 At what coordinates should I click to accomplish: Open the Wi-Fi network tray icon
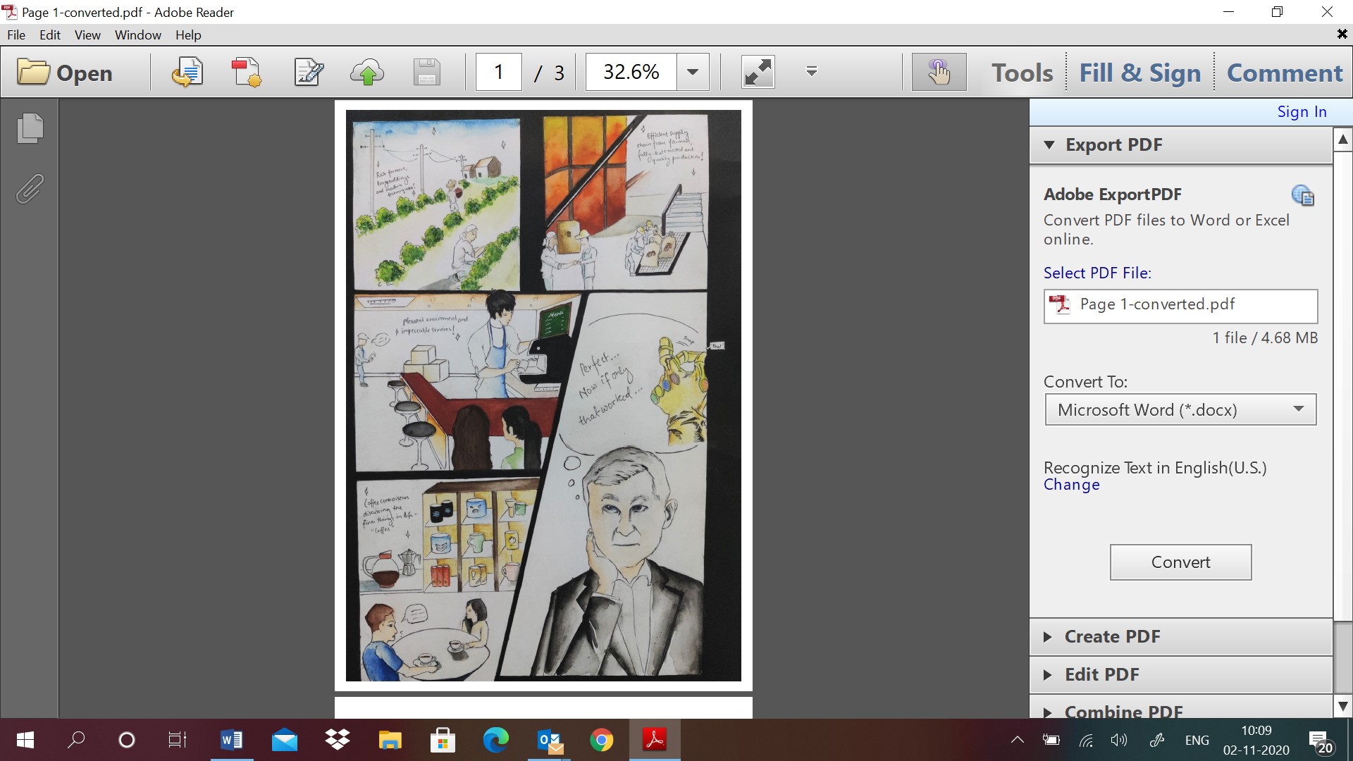(1086, 740)
